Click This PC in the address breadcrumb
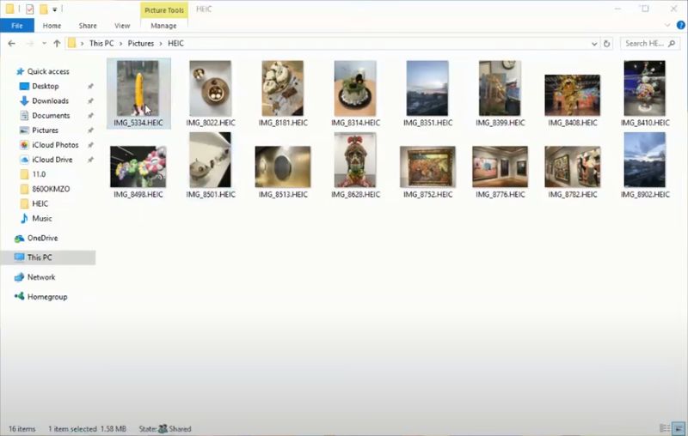 pos(101,43)
